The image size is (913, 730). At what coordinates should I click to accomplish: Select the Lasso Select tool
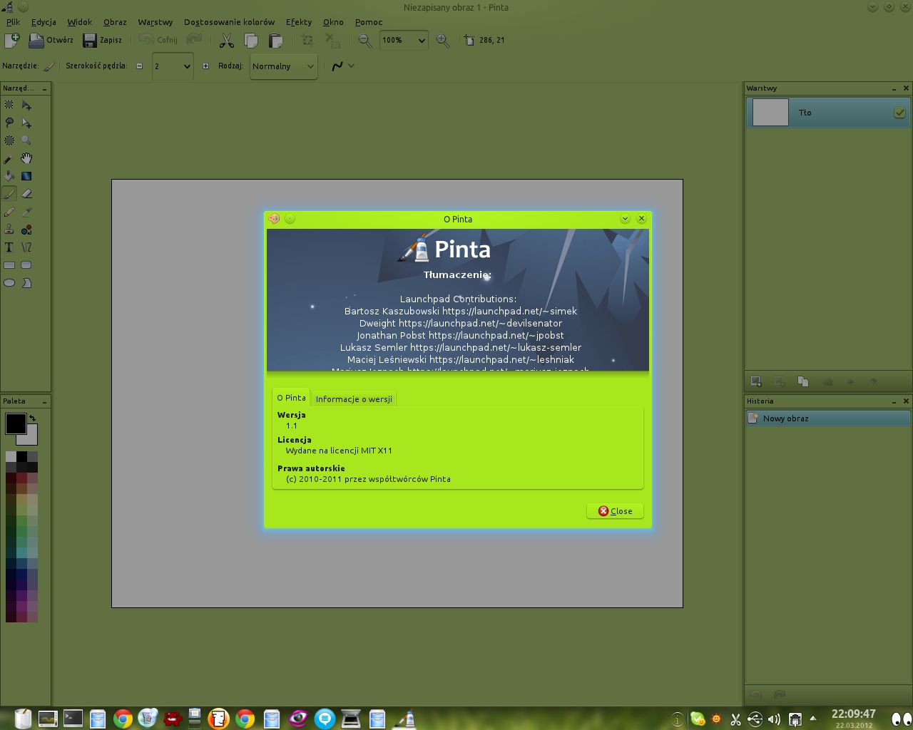9,123
